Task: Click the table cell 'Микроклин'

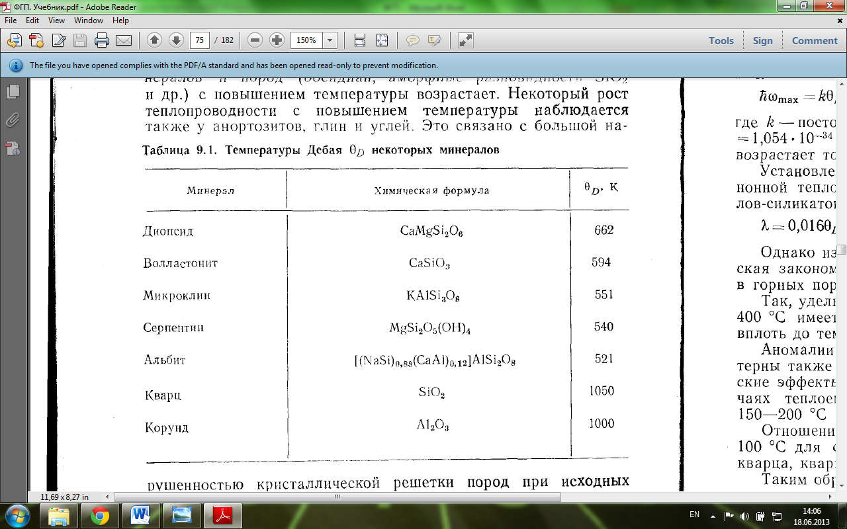Action: click(x=177, y=296)
